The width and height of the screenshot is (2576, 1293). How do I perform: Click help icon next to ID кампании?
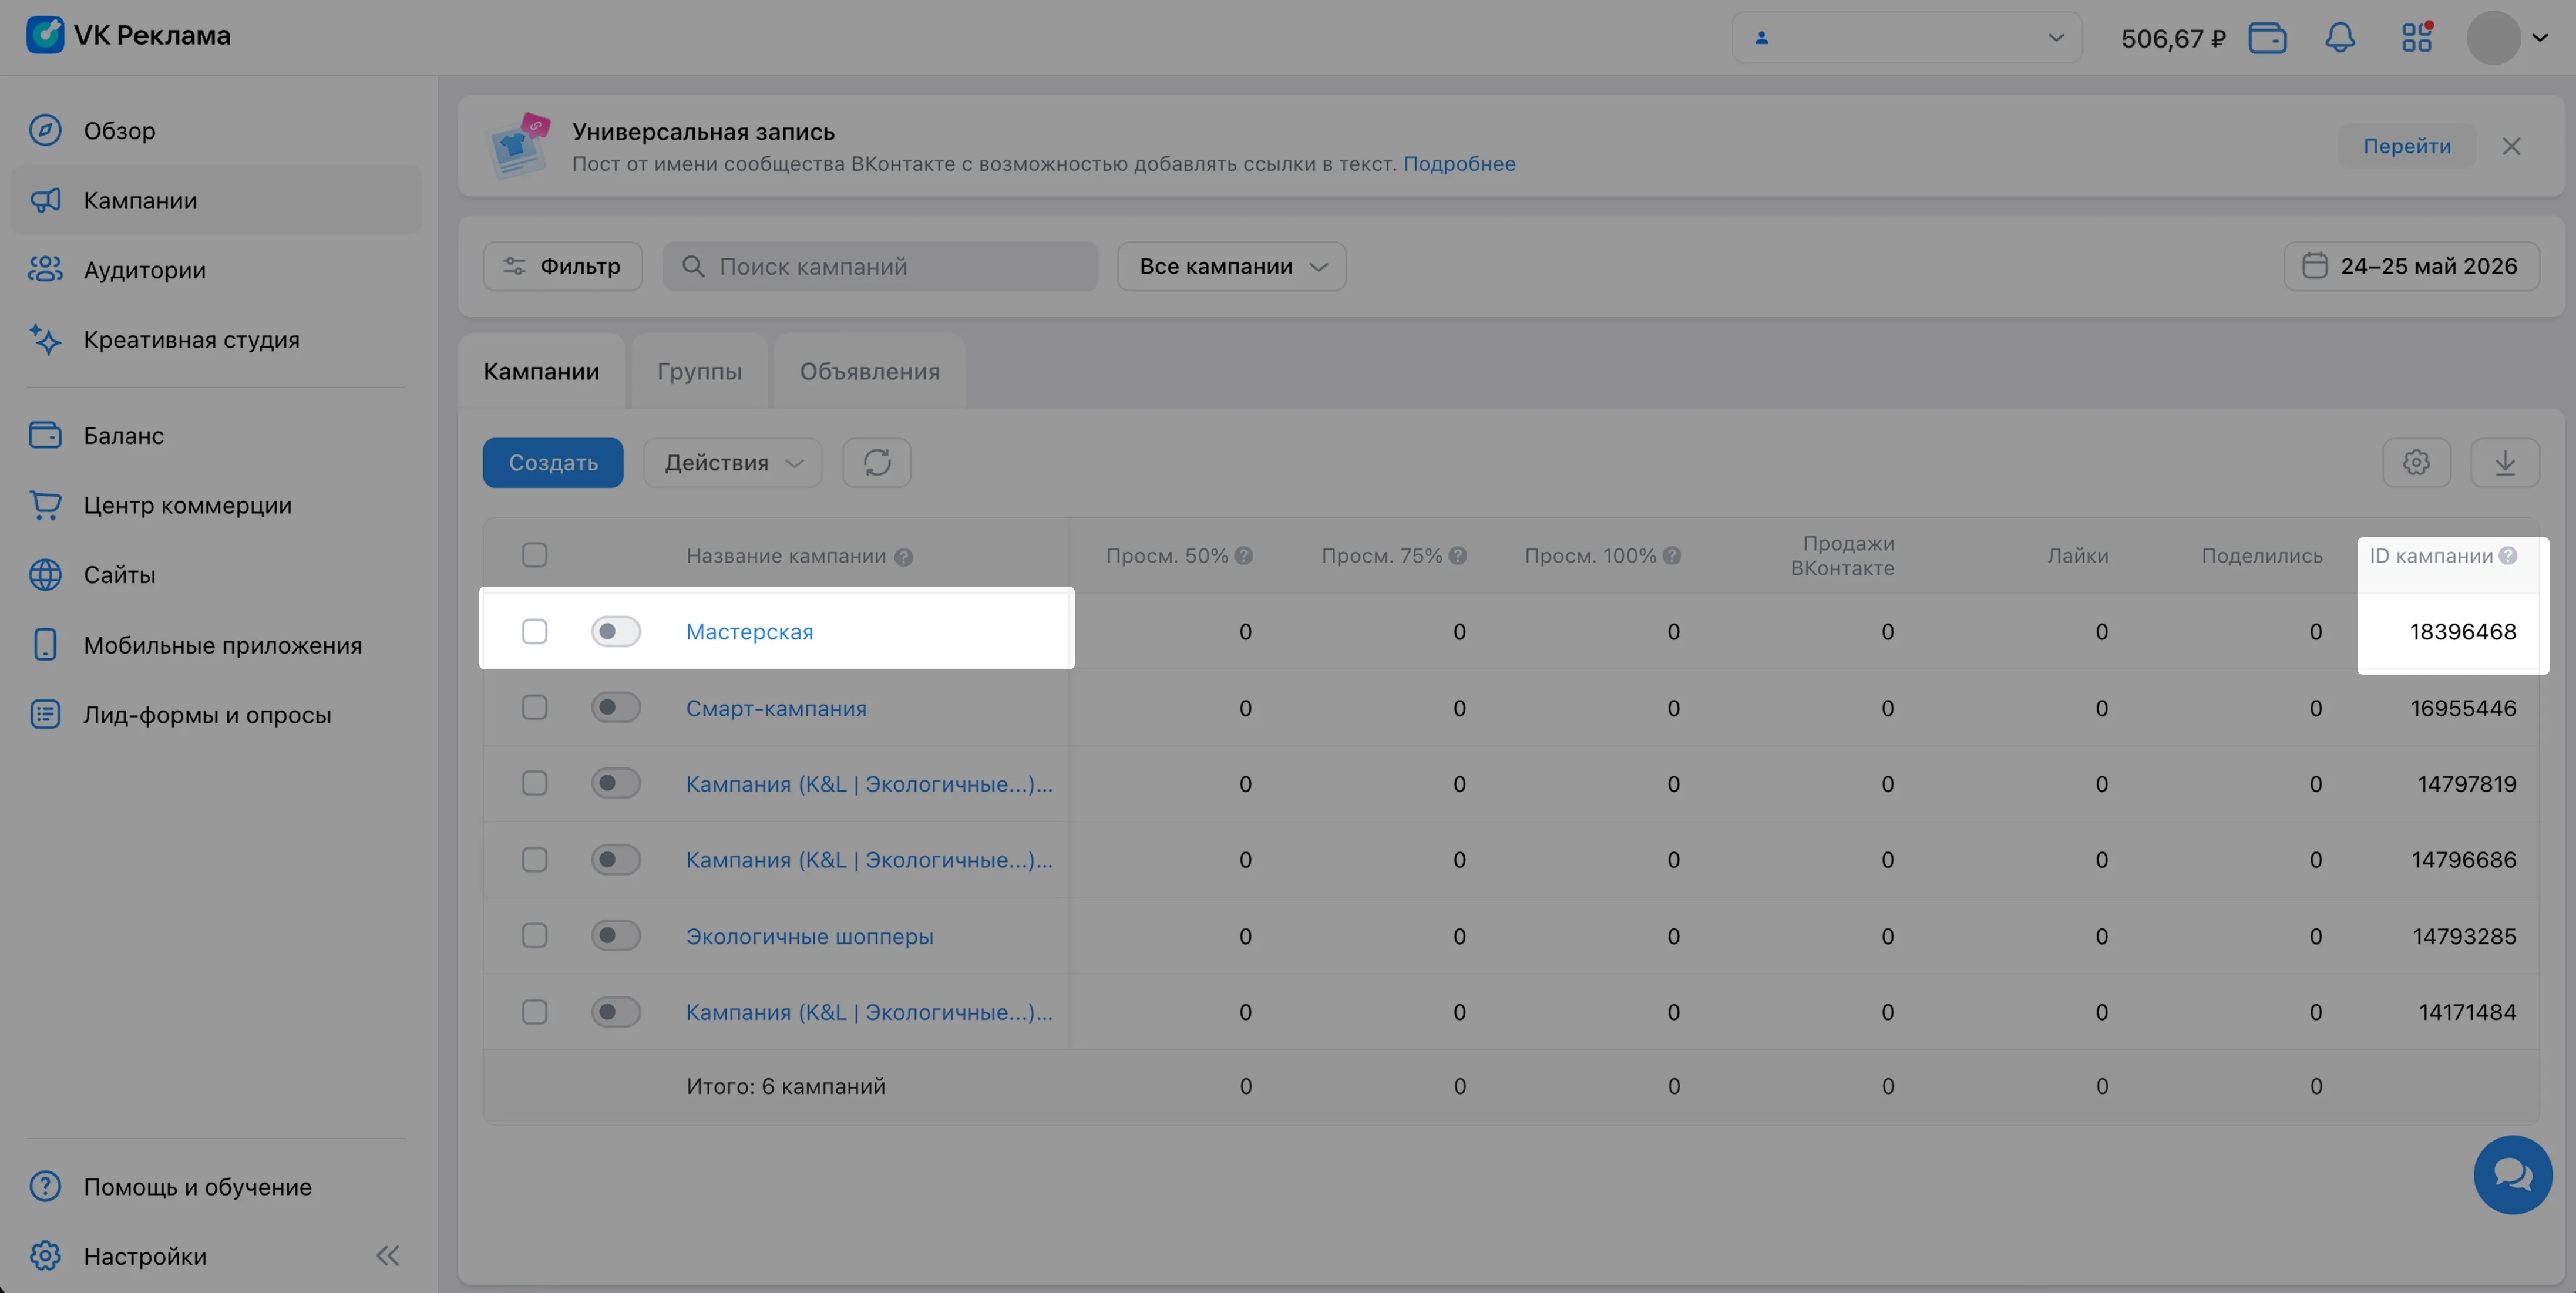coord(2507,556)
